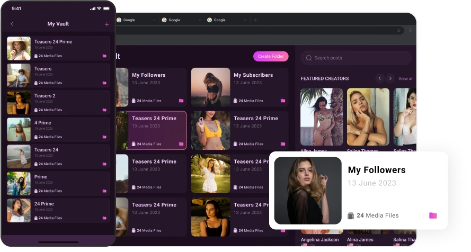The height and width of the screenshot is (252, 471).
Task: Click '24 Prime' title on phone
Action: click(44, 204)
